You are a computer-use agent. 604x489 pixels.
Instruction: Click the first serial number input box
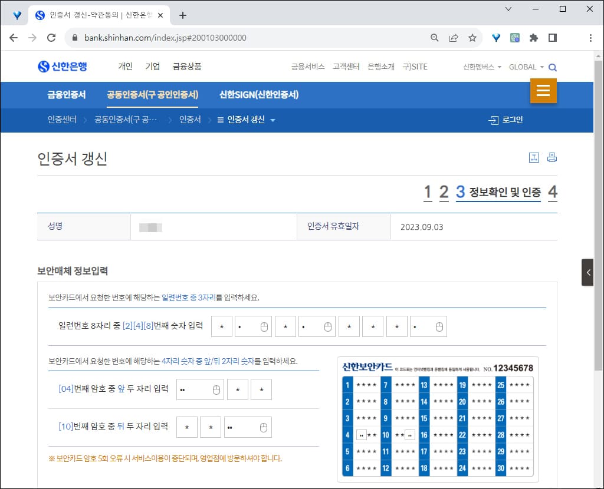(x=221, y=326)
